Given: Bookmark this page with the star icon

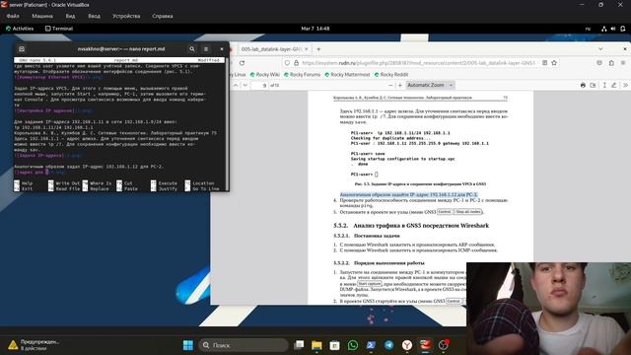Looking at the screenshot, I should (554, 63).
